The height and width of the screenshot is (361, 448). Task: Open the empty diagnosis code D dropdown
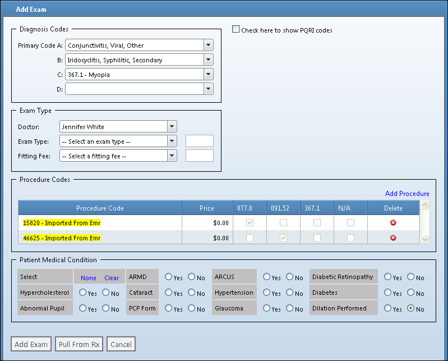208,89
